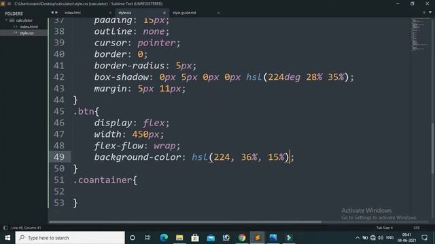Open the Windows Start menu
Image resolution: width=435 pixels, height=244 pixels.
(7, 238)
